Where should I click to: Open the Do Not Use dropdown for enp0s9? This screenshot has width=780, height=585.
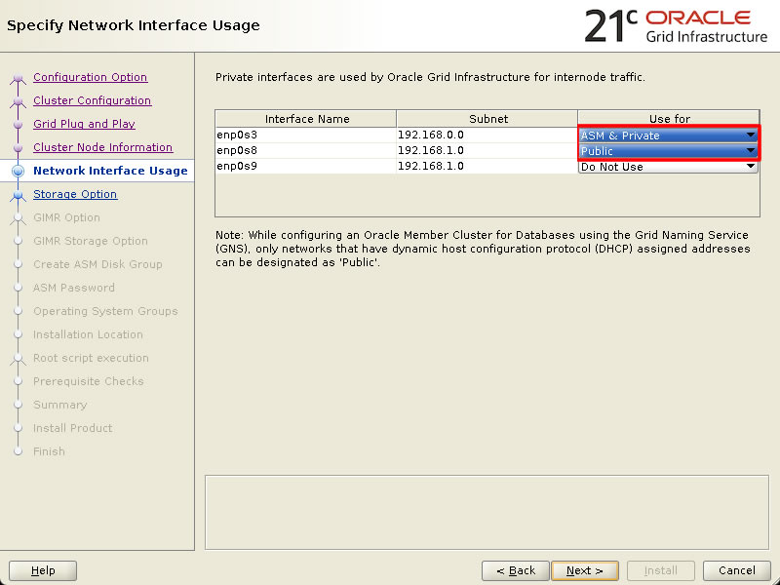coord(668,167)
